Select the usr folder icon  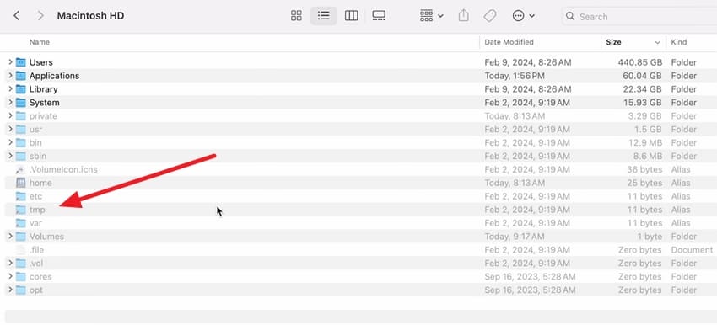20,129
